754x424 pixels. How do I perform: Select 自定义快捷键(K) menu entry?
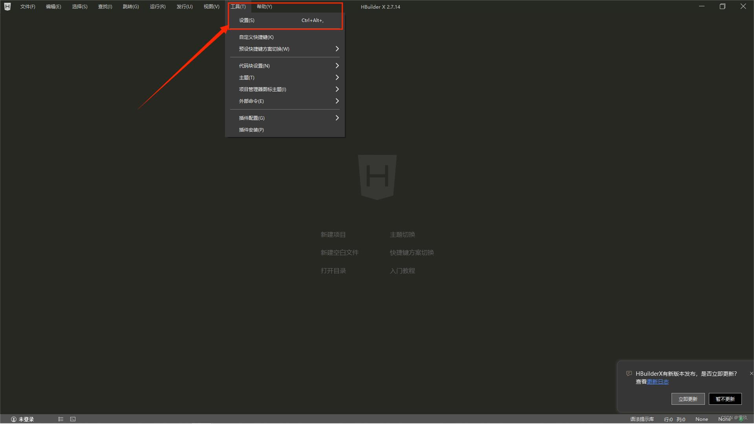pos(256,37)
